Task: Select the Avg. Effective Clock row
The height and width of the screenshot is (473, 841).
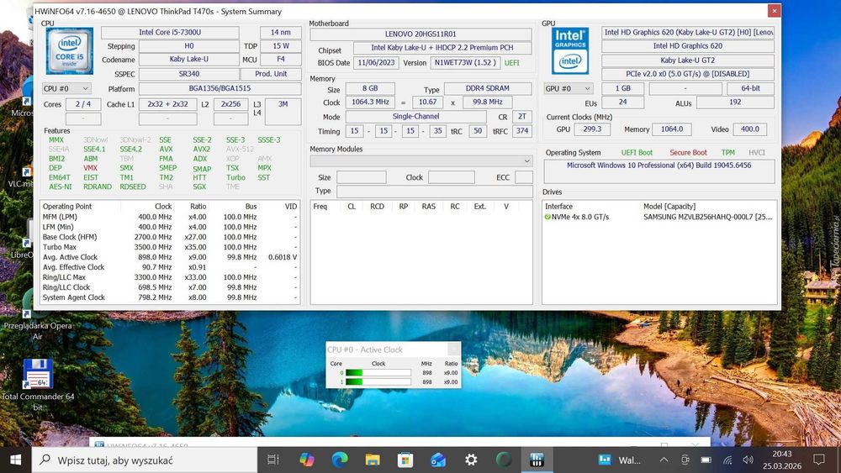Action: point(170,267)
